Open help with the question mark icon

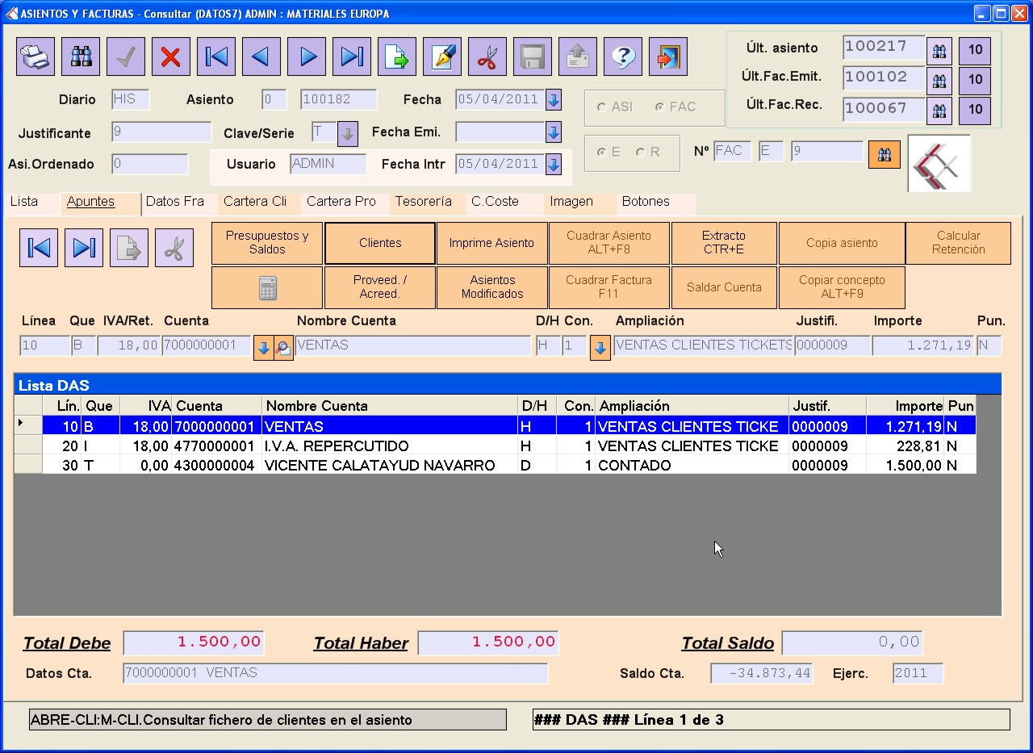[x=623, y=56]
